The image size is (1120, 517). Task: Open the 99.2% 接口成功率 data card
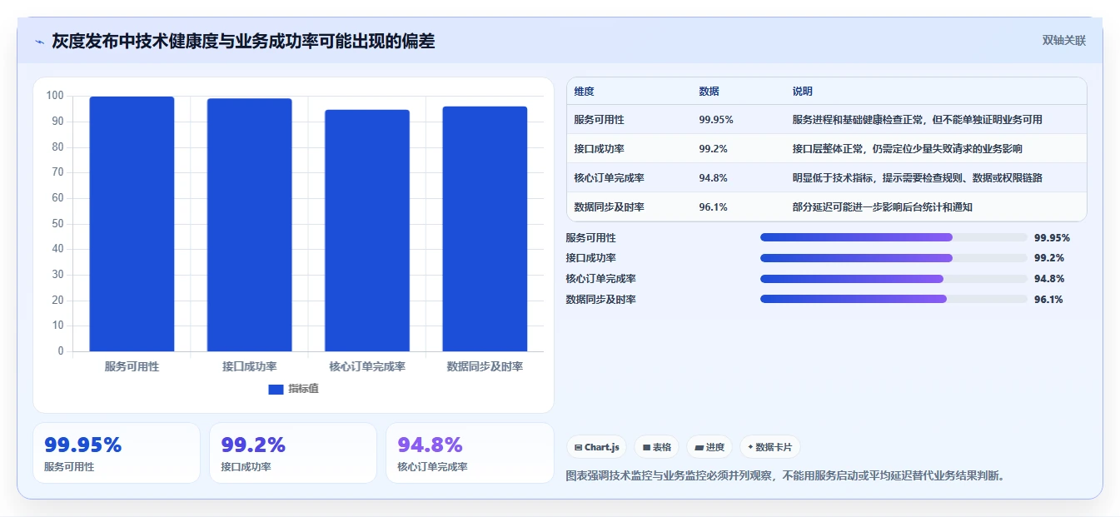pos(293,453)
